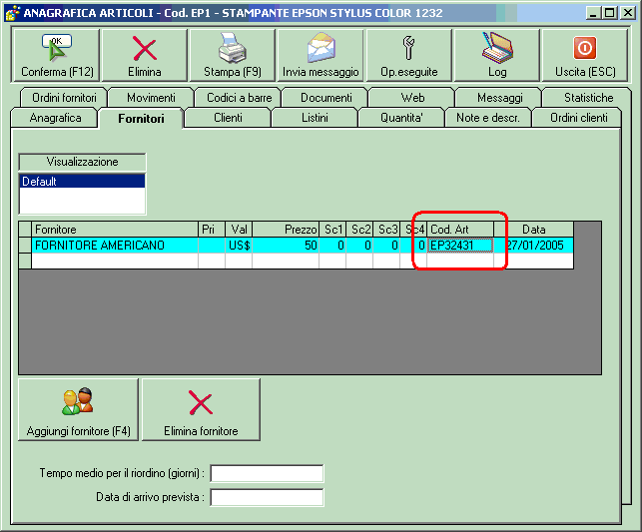
Task: Open the Clienti tab
Action: click(x=228, y=118)
